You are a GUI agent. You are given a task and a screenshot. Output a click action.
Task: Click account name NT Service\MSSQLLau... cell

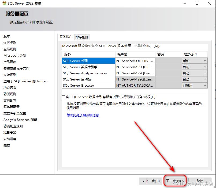(x=135, y=79)
